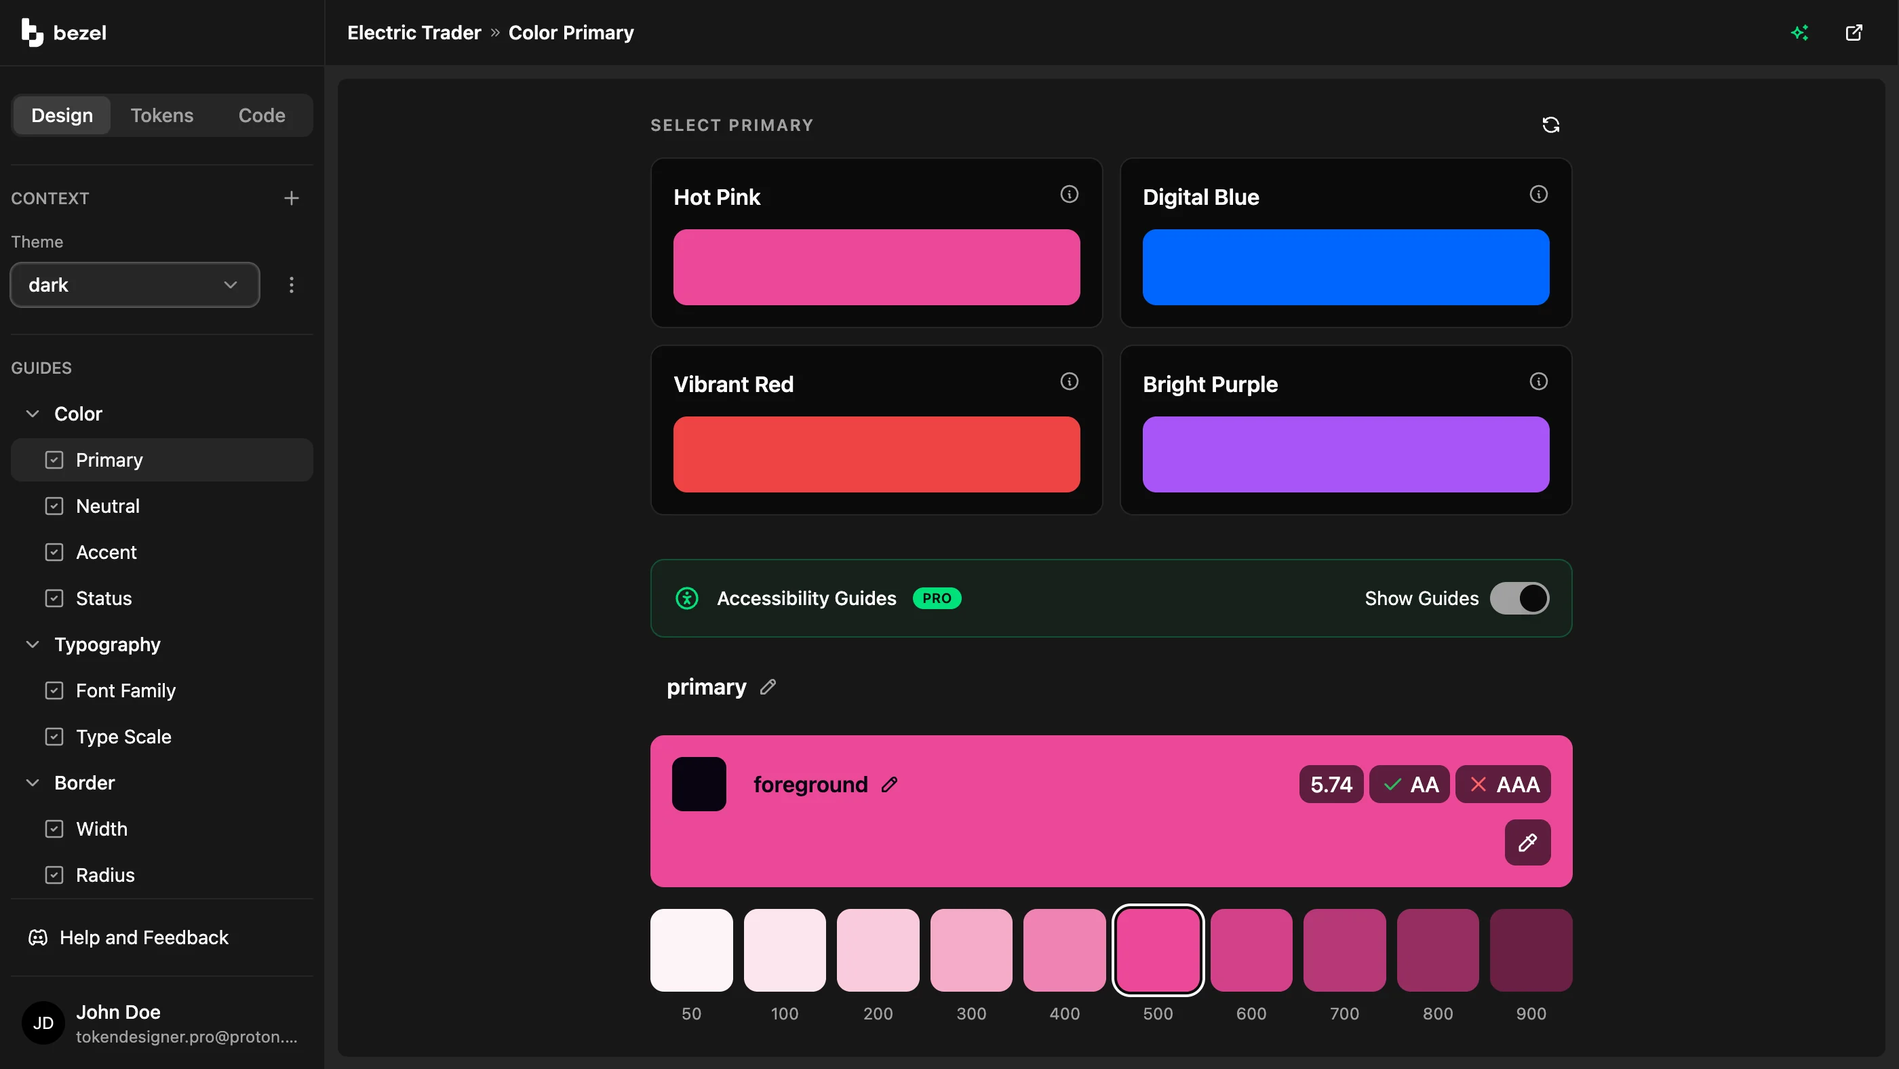
Task: Open the dark theme dropdown
Action: 135,285
